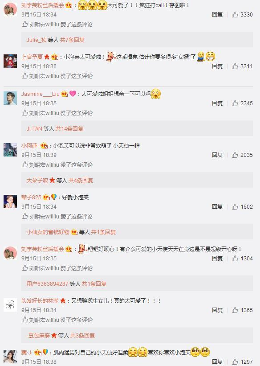Reply to 辈子825's comment
The image size is (260, 366).
pos(217,207)
